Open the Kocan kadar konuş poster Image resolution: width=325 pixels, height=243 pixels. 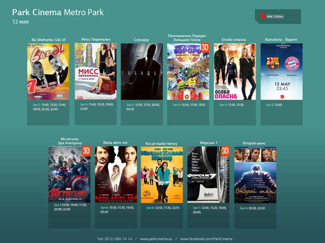pyautogui.click(x=162, y=175)
